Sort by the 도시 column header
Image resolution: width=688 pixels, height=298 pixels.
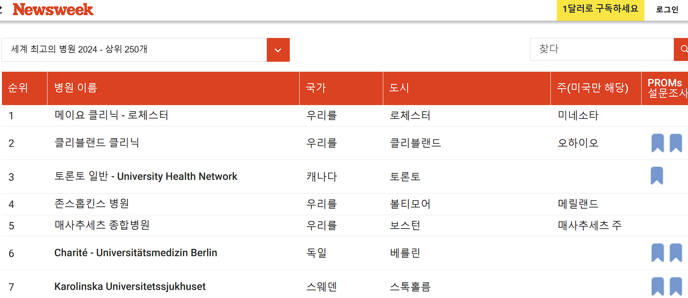coord(467,88)
